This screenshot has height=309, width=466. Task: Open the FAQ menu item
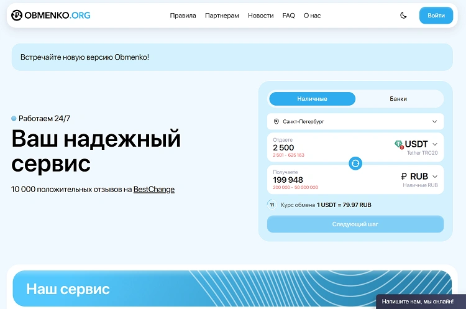(x=288, y=16)
